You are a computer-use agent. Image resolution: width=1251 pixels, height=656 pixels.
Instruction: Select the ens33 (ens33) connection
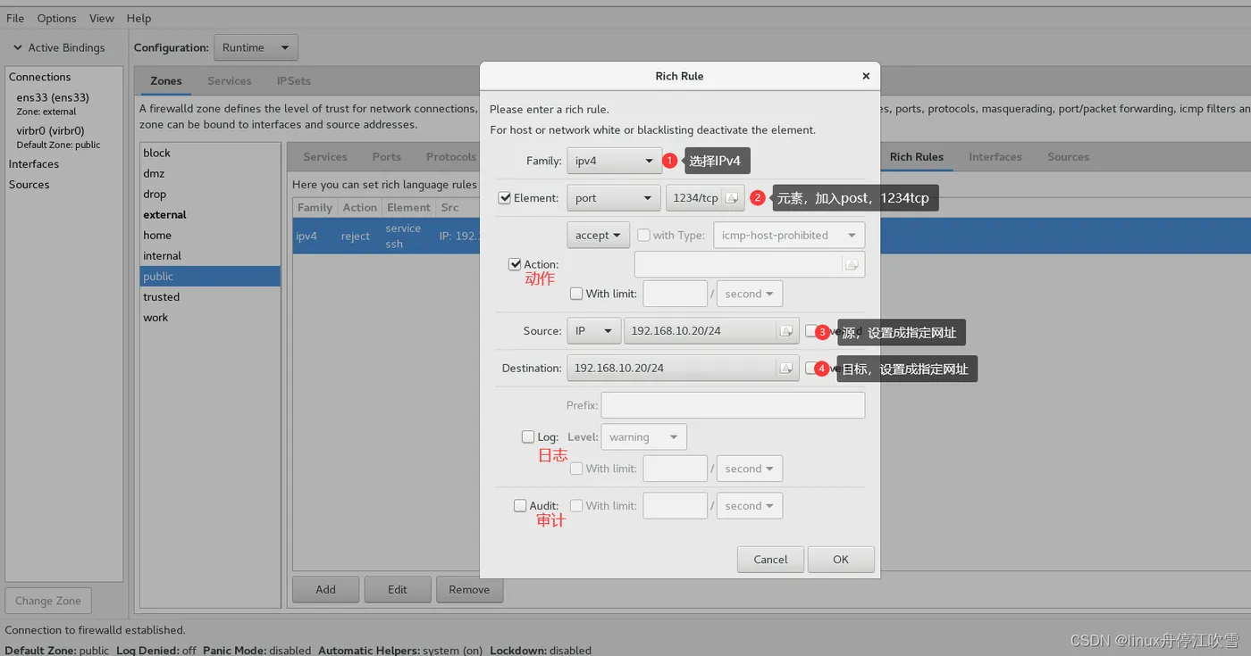pos(63,104)
